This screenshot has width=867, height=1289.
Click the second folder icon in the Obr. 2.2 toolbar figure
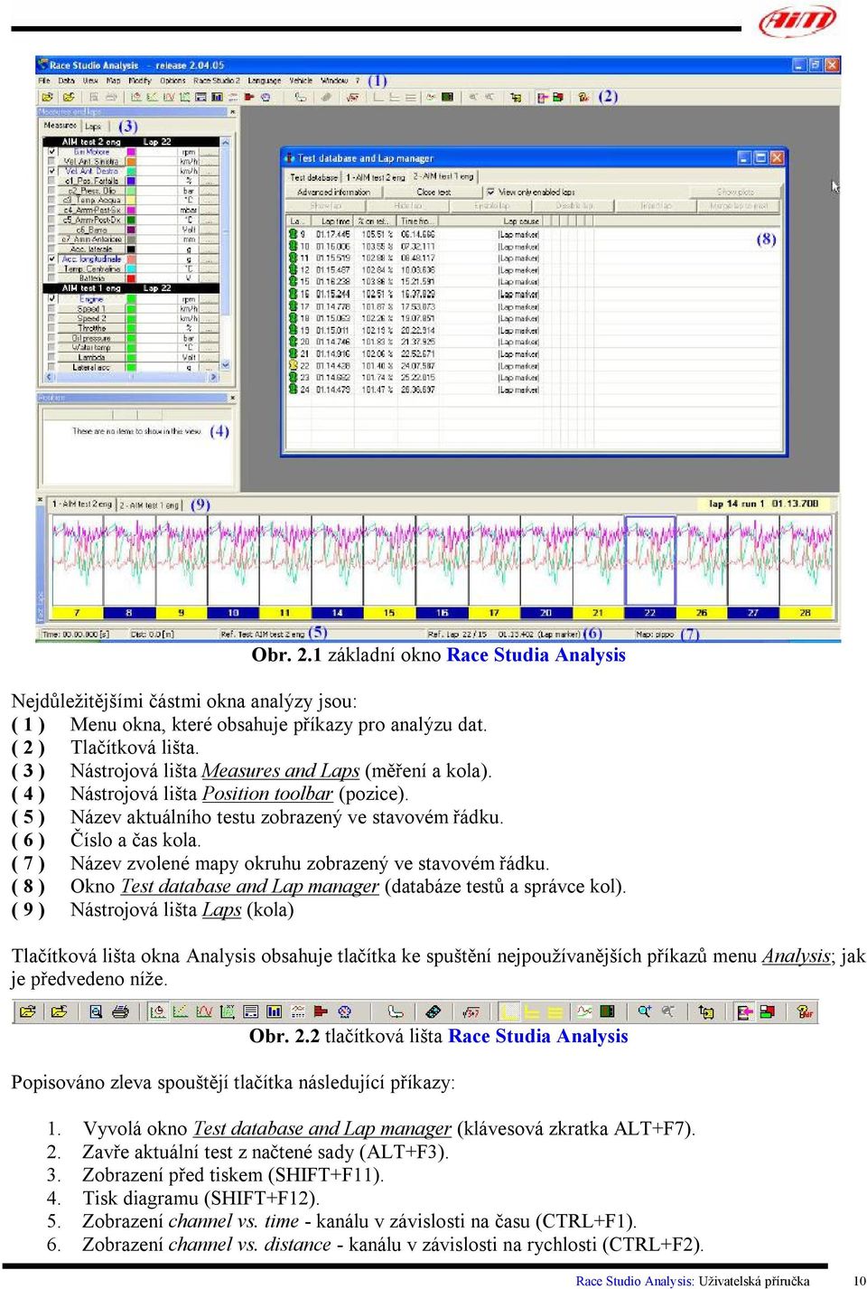pyautogui.click(x=60, y=1011)
